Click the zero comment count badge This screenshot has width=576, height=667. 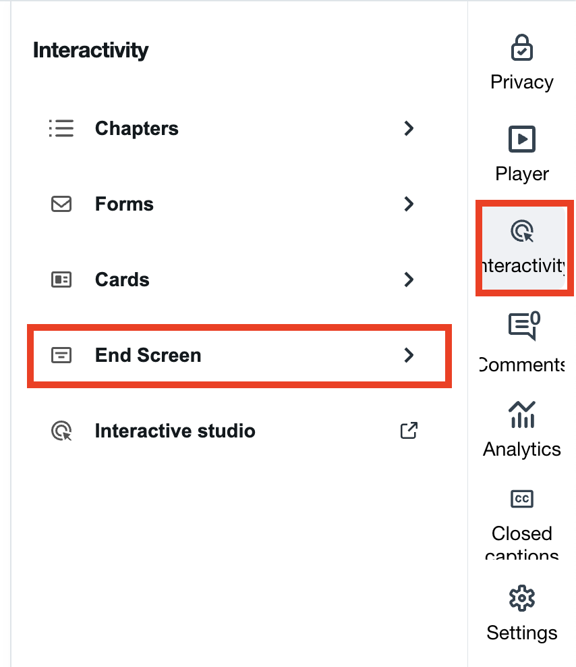click(x=534, y=319)
